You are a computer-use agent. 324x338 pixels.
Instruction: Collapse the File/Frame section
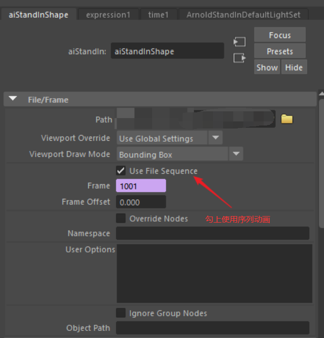pyautogui.click(x=13, y=100)
